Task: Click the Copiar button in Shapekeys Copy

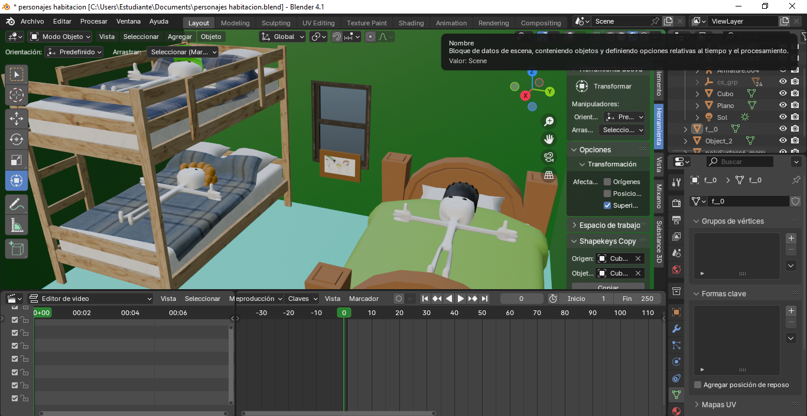Action: [608, 287]
